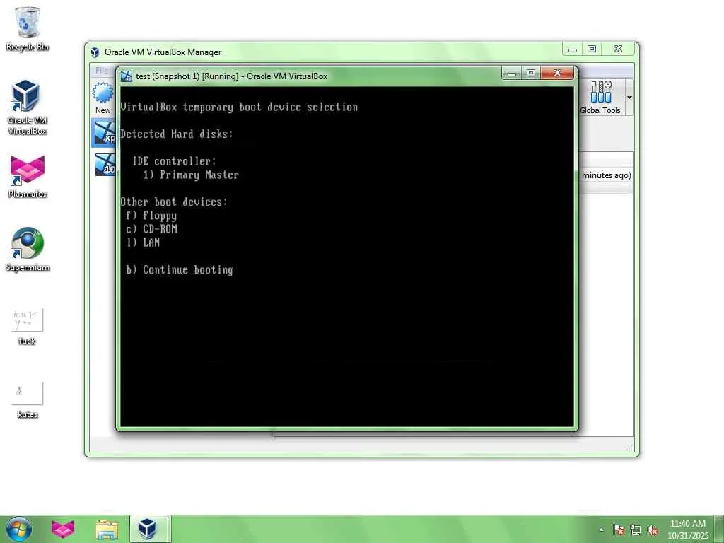The image size is (724, 543).
Task: Open the Windows Start menu
Action: coord(18,529)
